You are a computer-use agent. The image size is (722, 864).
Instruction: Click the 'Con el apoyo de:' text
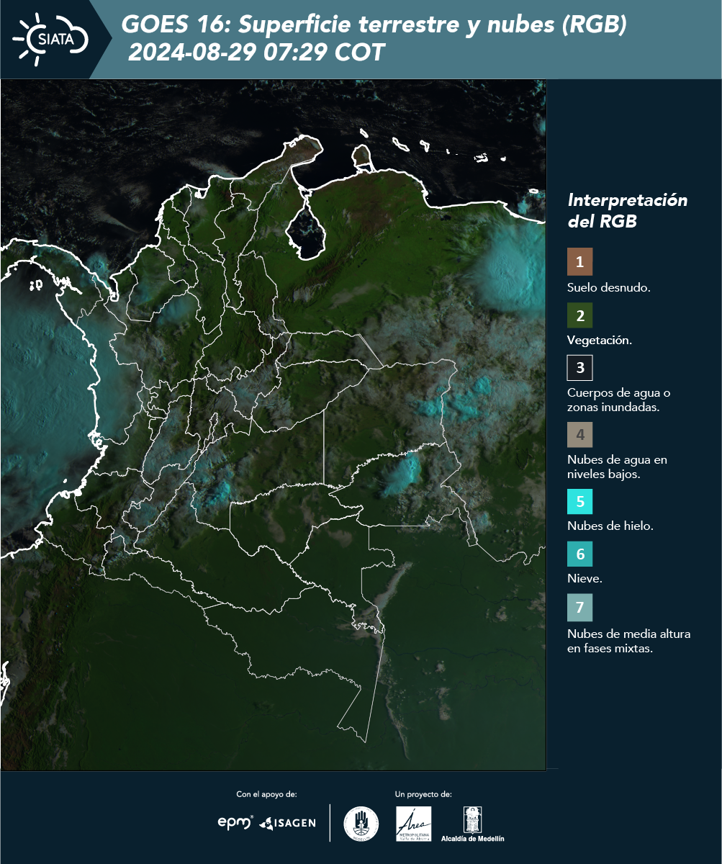click(x=266, y=794)
